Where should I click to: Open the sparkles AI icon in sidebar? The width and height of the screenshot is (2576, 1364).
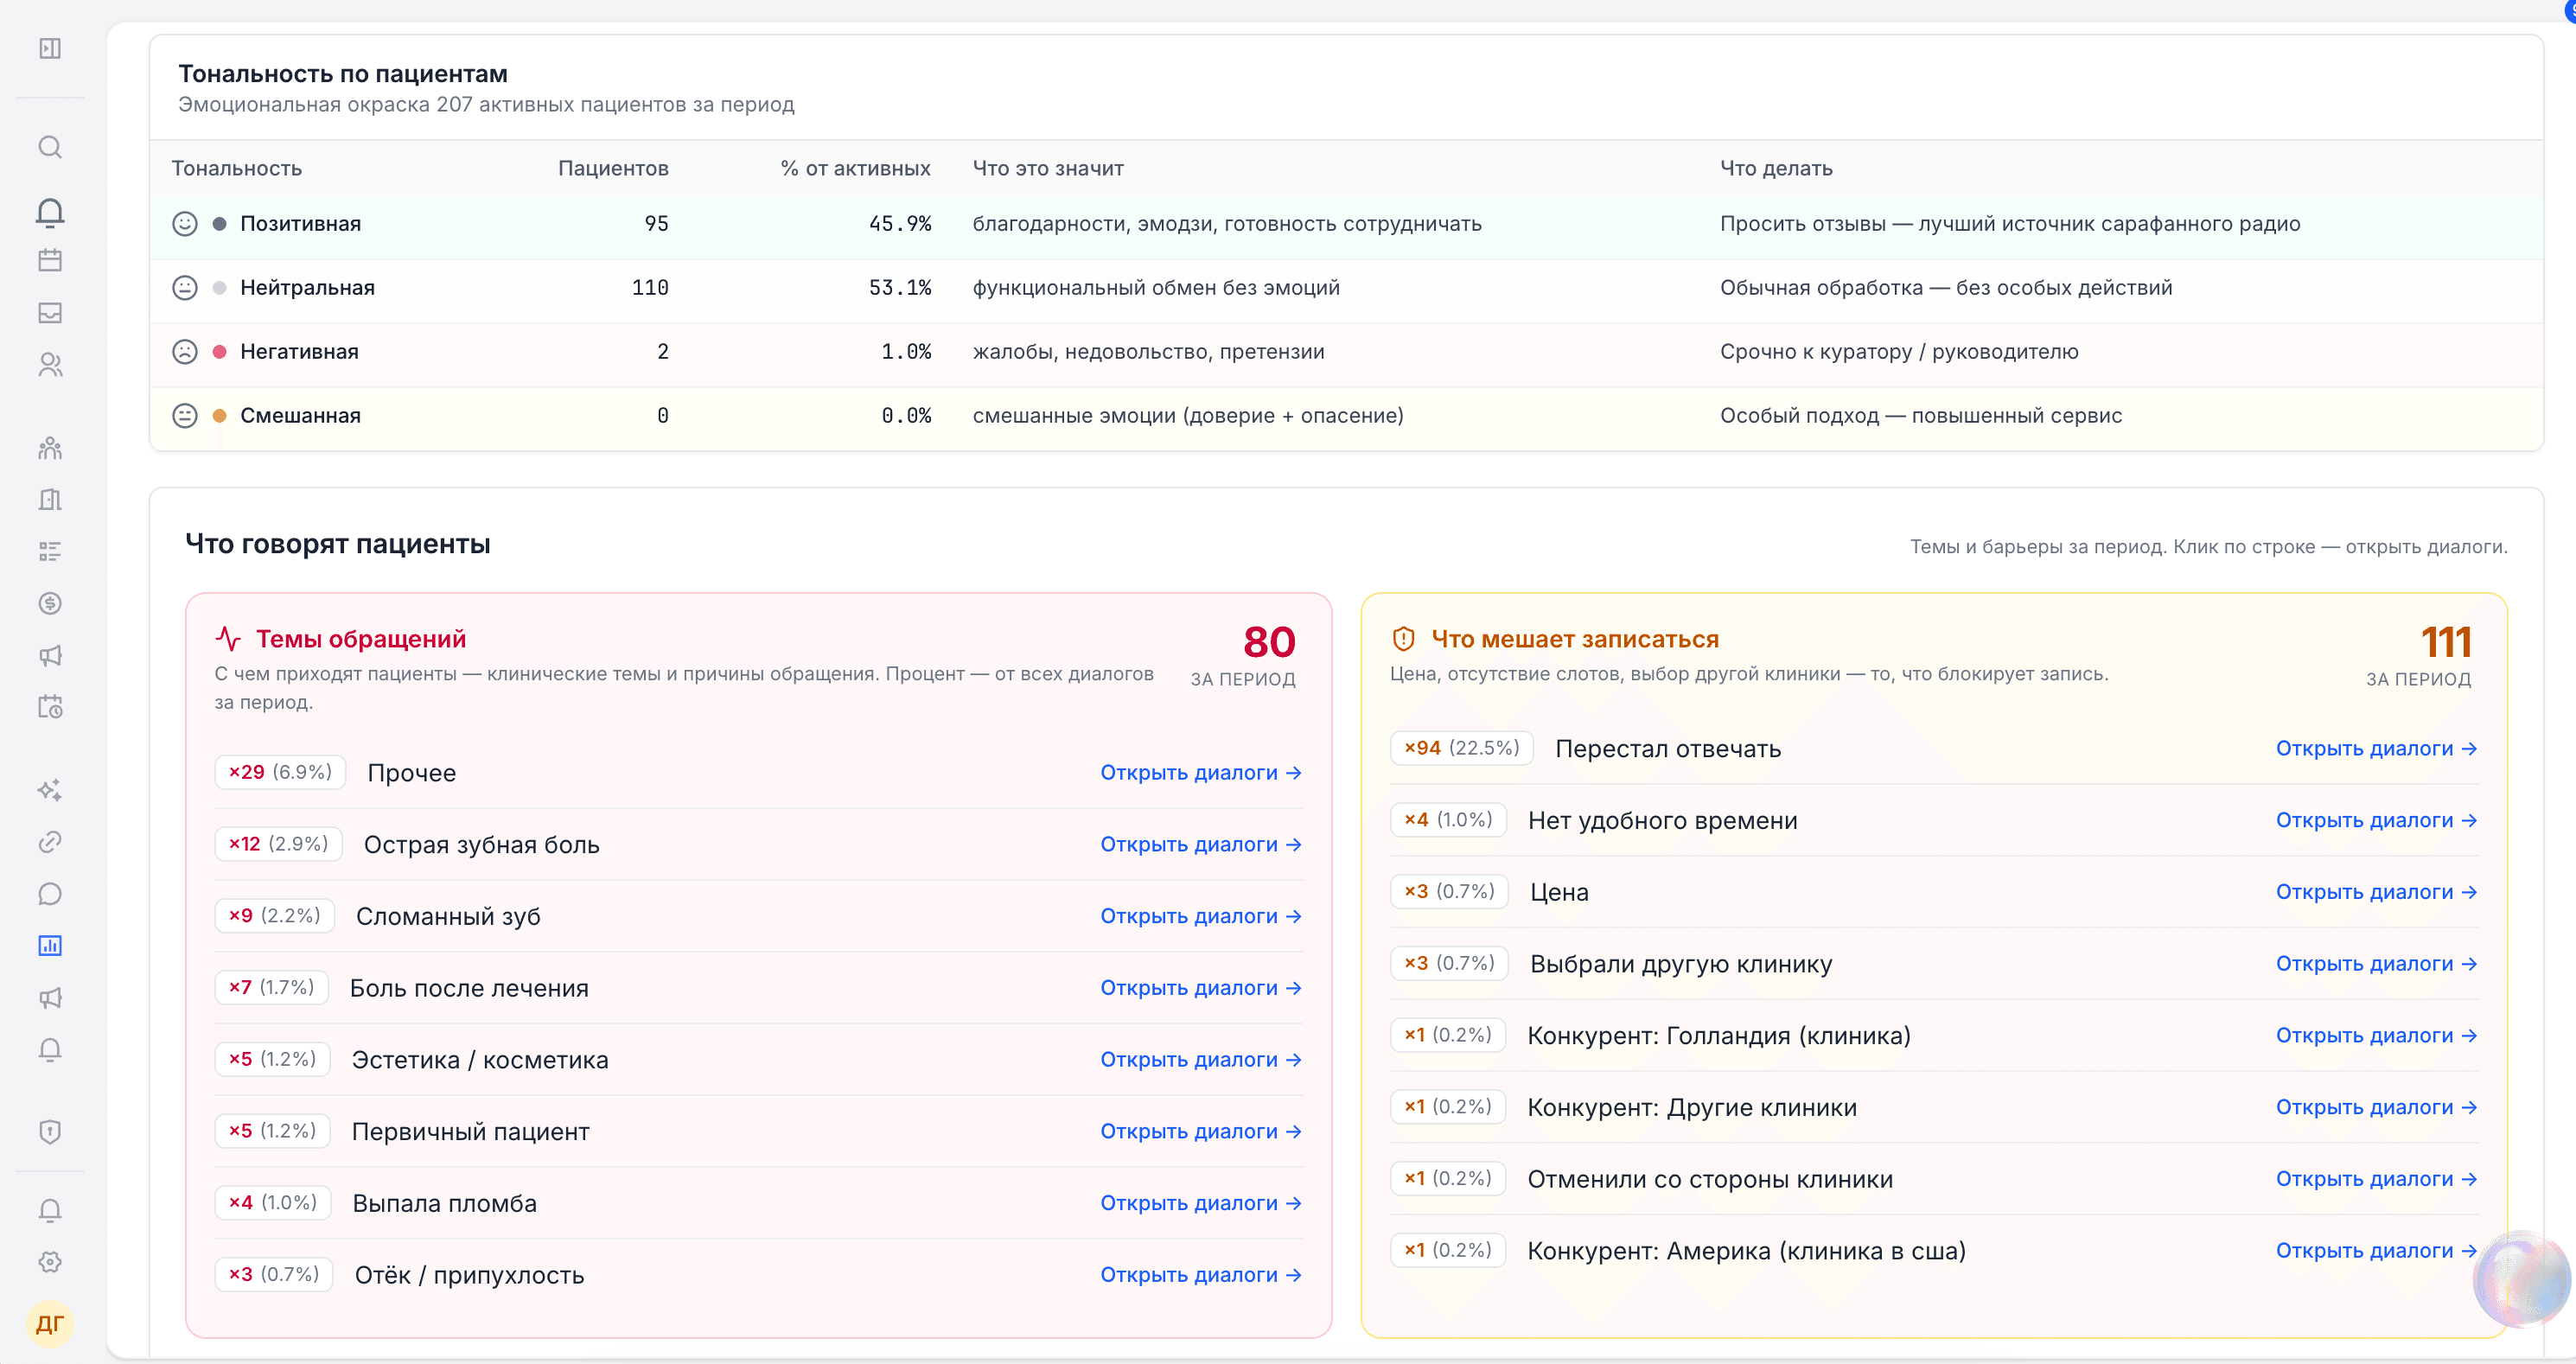coord(50,790)
